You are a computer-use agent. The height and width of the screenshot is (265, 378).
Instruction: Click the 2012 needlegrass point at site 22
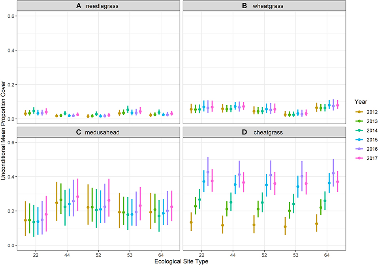coord(25,114)
